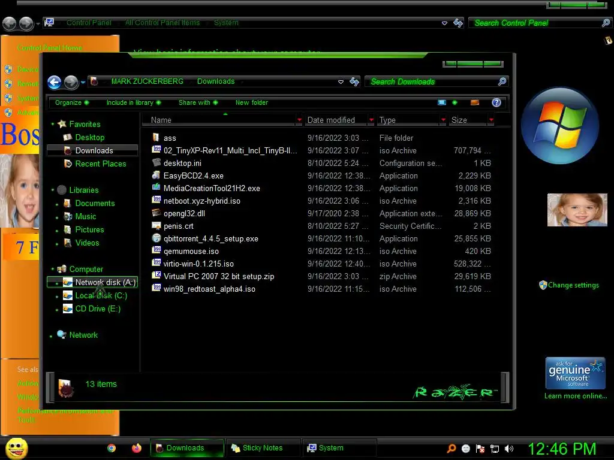Click the Start button smiley orb
Viewport: 614px width, 460px height.
point(16,448)
